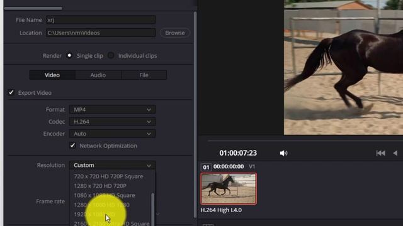This screenshot has height=226, width=403.
Task: Open the Codec dropdown showing H.264
Action: 112,122
